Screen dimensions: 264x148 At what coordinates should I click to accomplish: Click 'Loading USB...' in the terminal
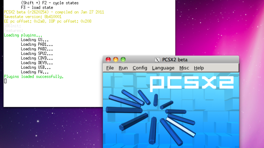tap(36, 67)
